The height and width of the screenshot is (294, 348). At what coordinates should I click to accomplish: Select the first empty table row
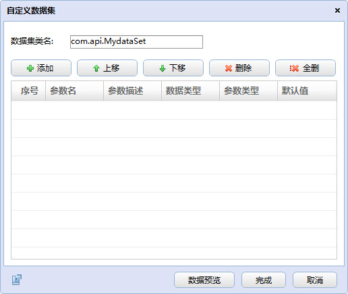click(x=174, y=110)
